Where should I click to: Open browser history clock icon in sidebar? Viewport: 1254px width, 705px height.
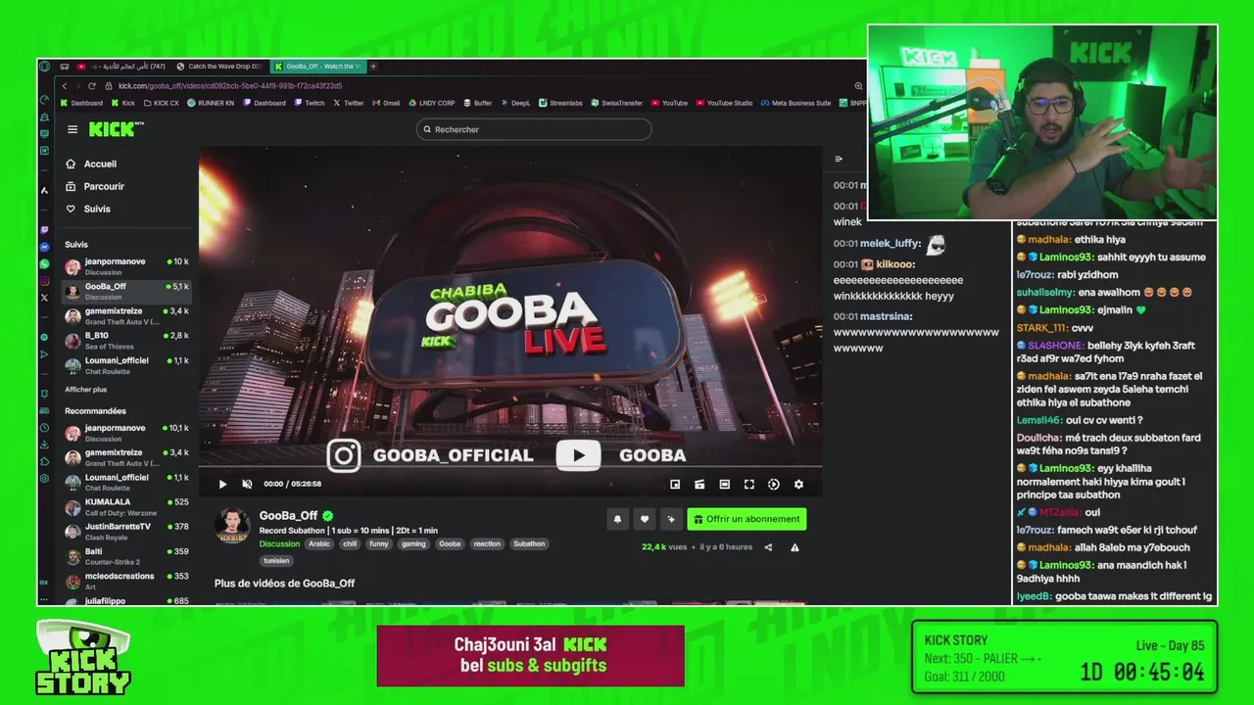point(44,428)
